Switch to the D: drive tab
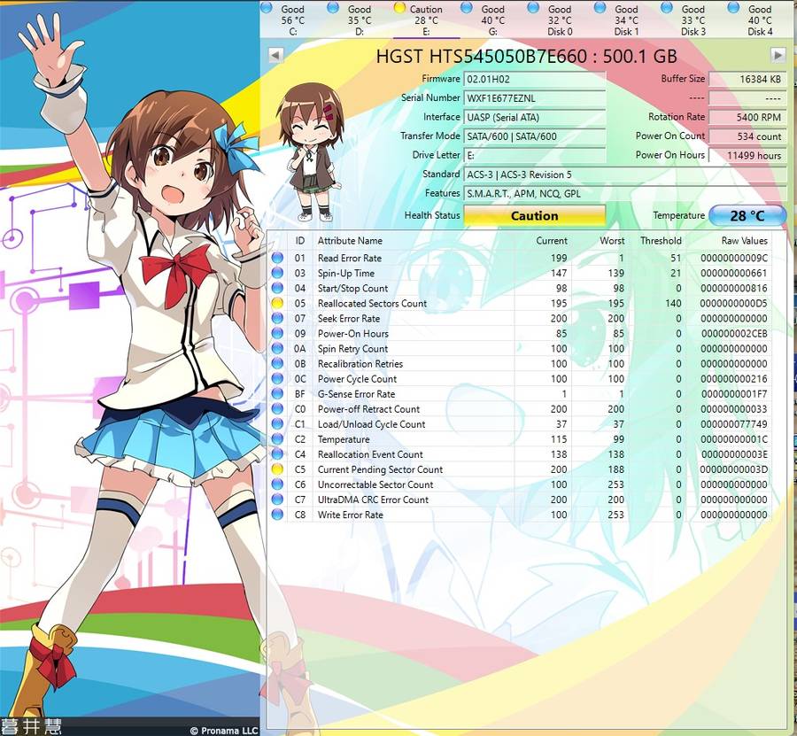The width and height of the screenshot is (797, 736). [x=359, y=20]
